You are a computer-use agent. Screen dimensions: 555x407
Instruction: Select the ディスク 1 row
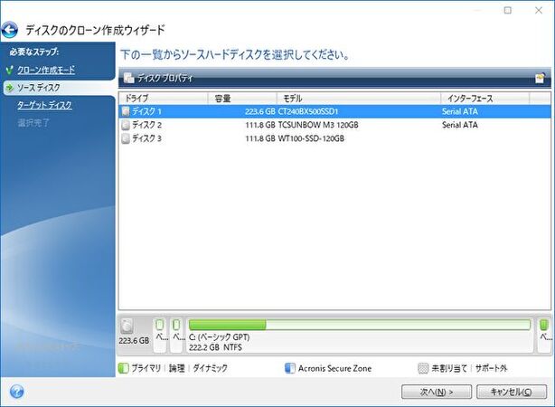pyautogui.click(x=334, y=111)
